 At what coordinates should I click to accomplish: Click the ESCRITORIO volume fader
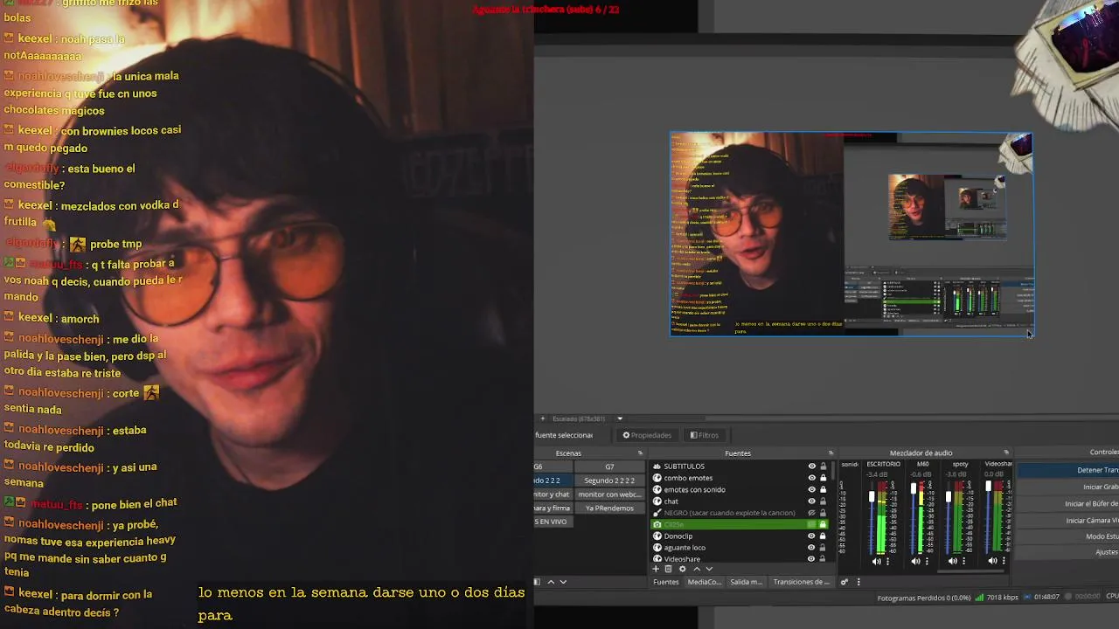(871, 497)
